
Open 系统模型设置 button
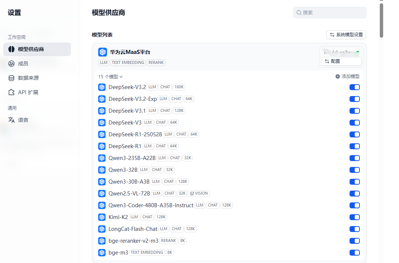[346, 35]
